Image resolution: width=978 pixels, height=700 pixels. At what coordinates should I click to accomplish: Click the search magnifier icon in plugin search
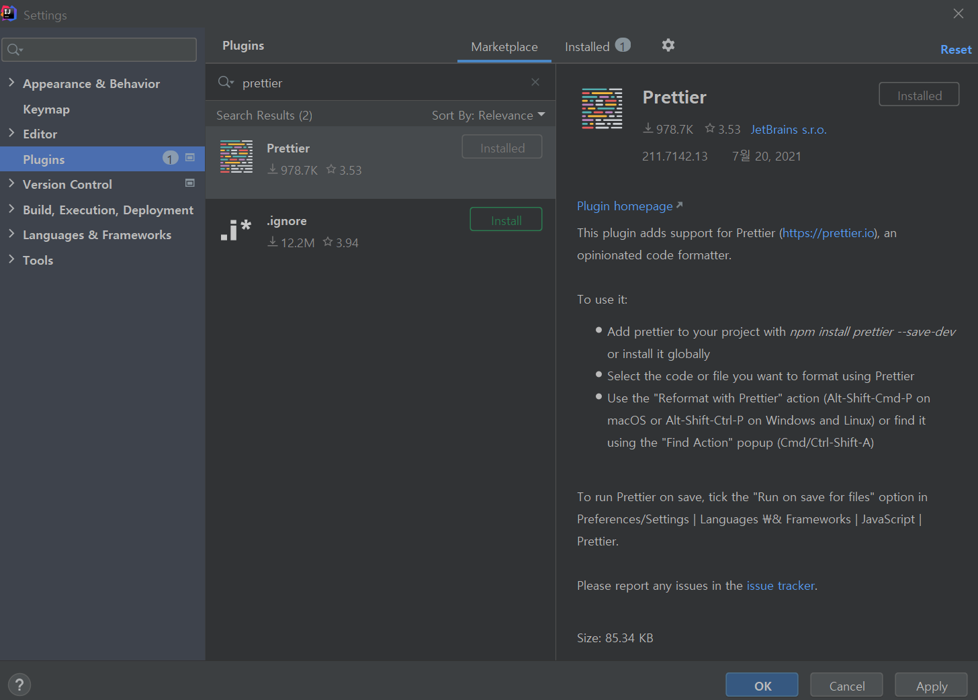226,82
